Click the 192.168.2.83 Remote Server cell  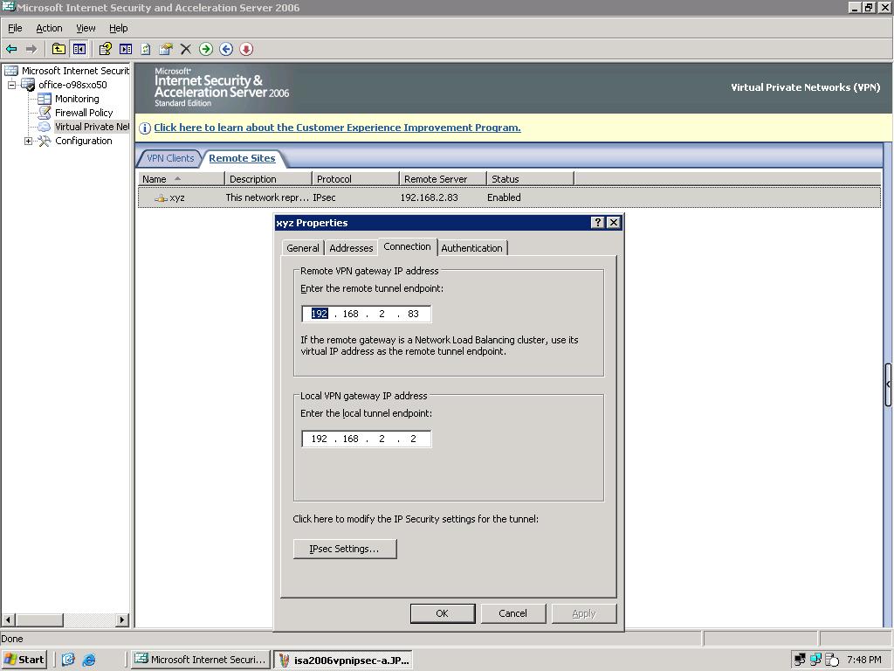[x=430, y=197]
